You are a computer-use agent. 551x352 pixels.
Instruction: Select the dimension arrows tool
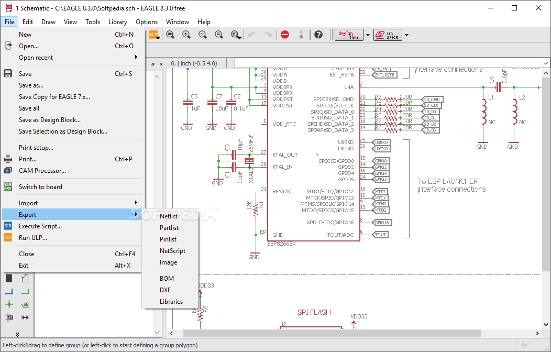(x=25, y=317)
